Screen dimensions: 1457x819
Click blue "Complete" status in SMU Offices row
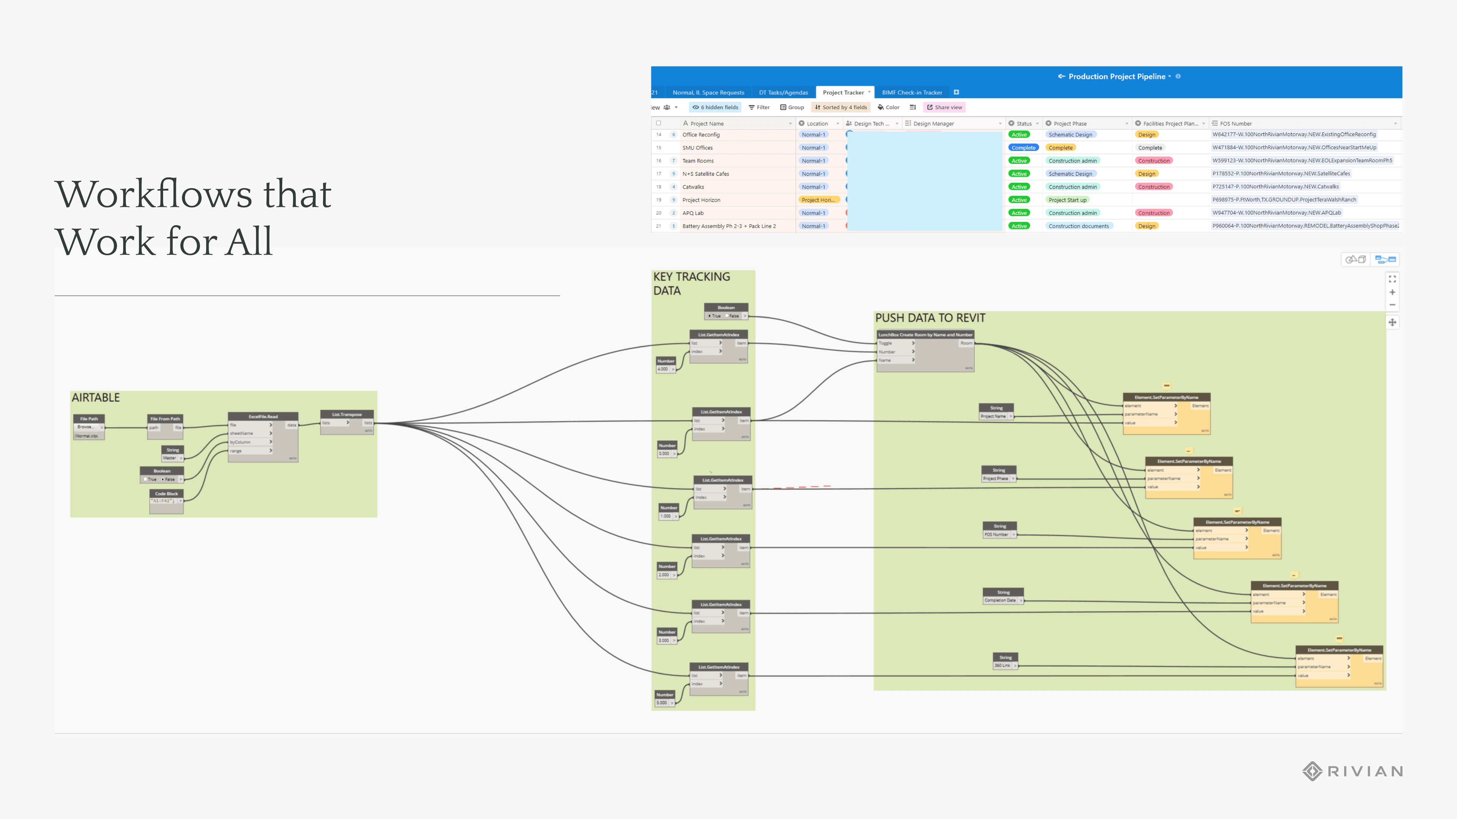(1023, 147)
